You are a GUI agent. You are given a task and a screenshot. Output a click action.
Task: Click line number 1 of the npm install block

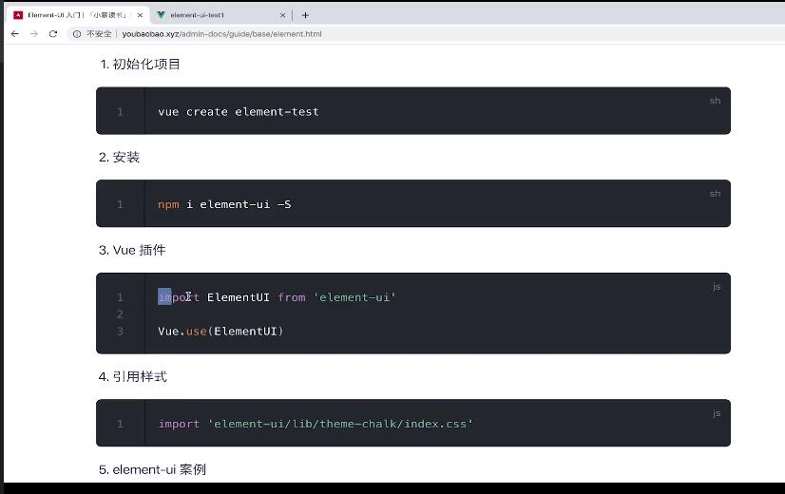point(120,204)
